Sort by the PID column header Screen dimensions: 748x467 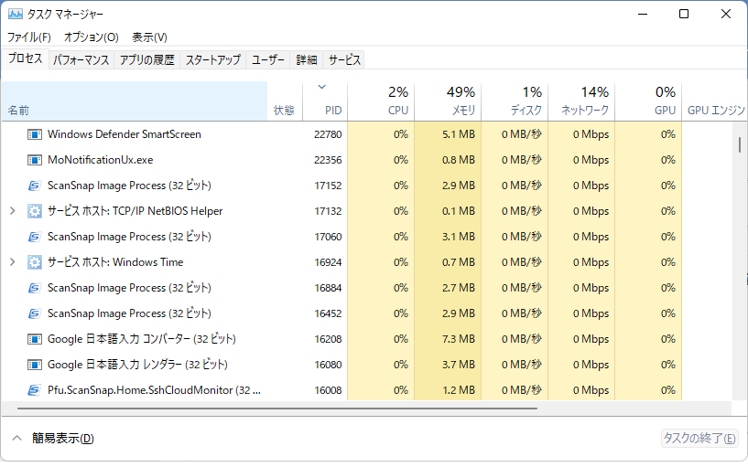(x=325, y=101)
